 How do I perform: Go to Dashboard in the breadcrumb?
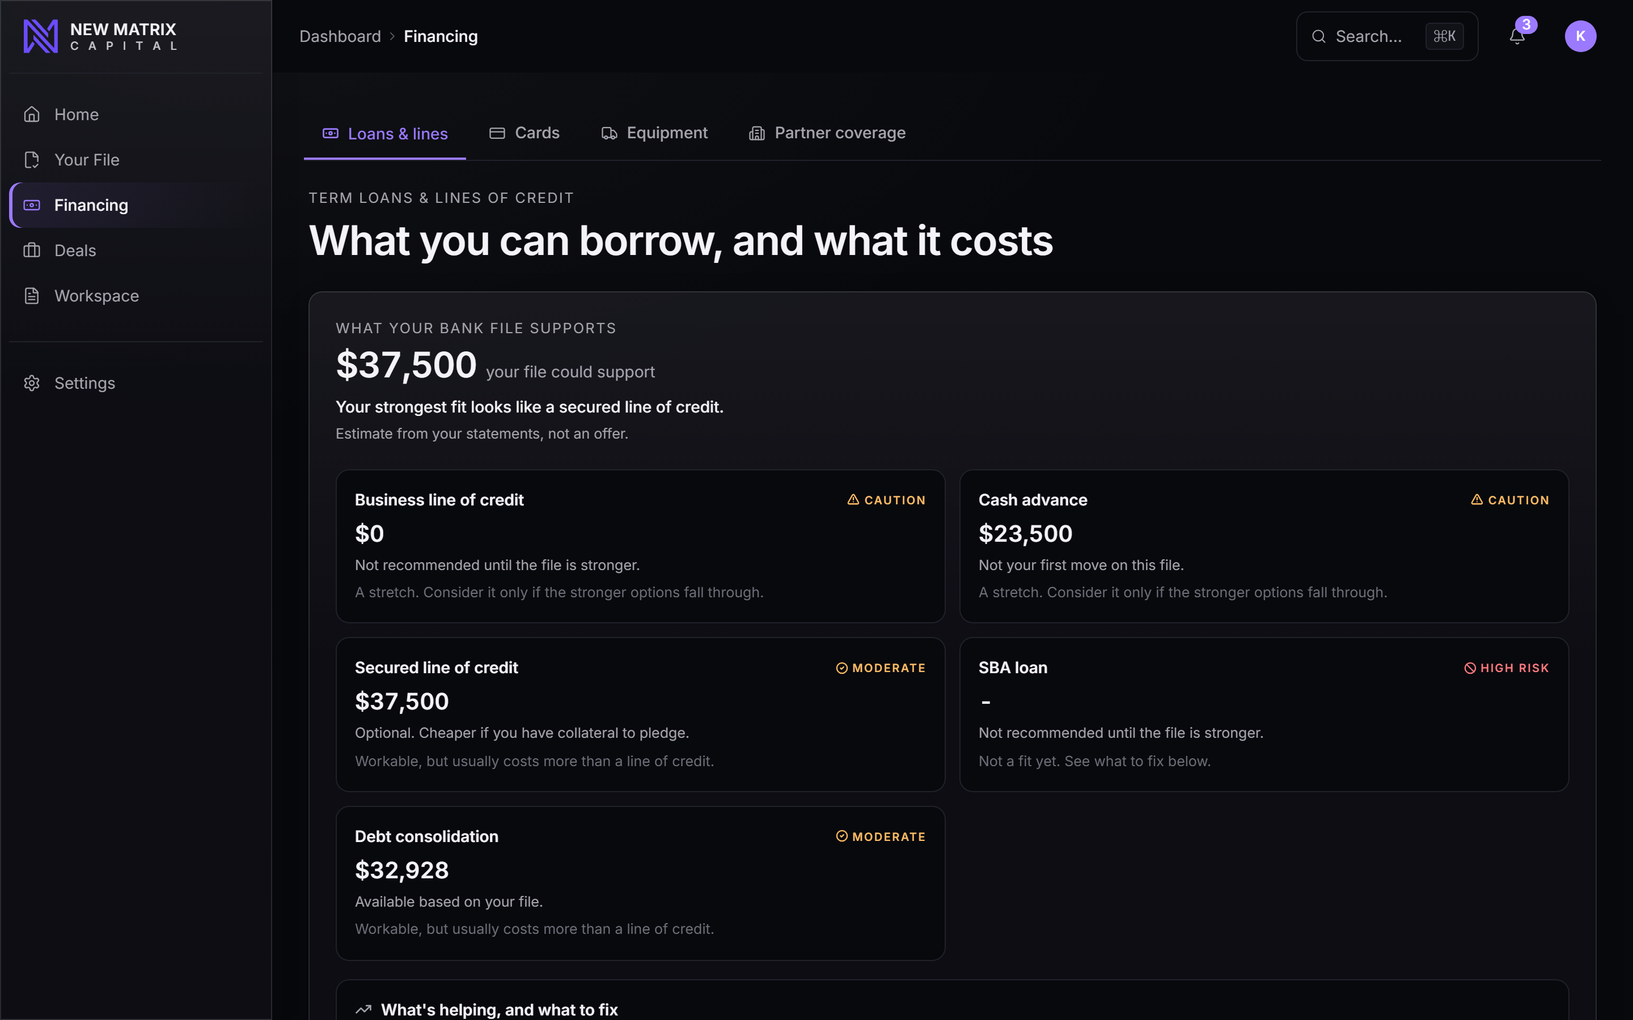coord(340,36)
